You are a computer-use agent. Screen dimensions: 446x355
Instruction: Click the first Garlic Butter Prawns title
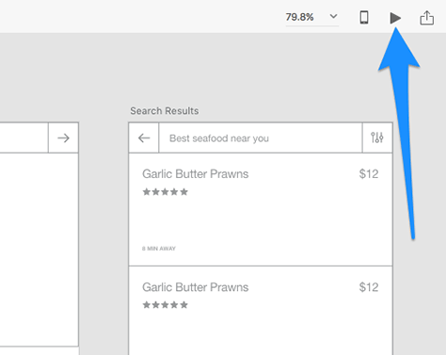coord(196,174)
